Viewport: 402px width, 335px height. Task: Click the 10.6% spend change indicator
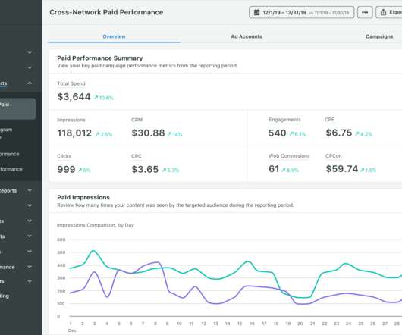(x=104, y=98)
